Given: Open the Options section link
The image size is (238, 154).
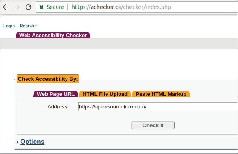Looking at the screenshot, I should pos(32,142).
